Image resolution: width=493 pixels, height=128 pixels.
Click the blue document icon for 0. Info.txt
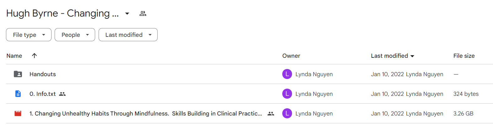pyautogui.click(x=18, y=94)
